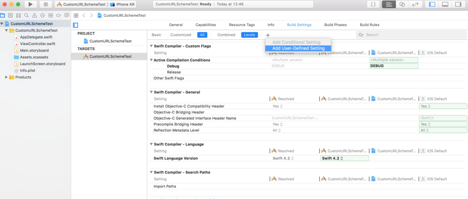This screenshot has width=468, height=199.
Task: Switch to the Standard editor
Action: (x=389, y=4)
